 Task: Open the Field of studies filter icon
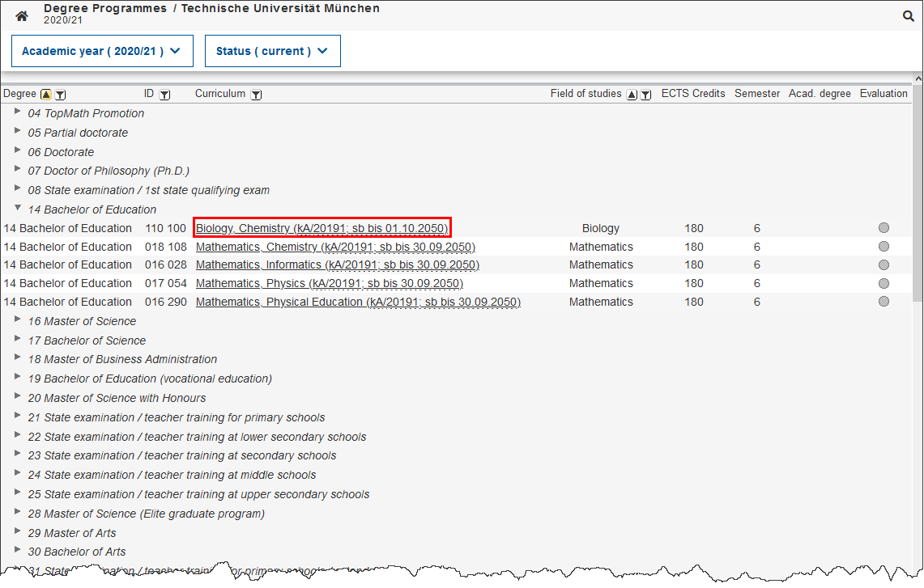click(645, 95)
